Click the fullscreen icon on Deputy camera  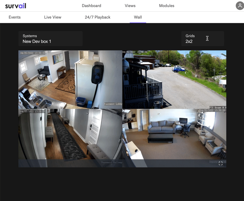[220, 163]
